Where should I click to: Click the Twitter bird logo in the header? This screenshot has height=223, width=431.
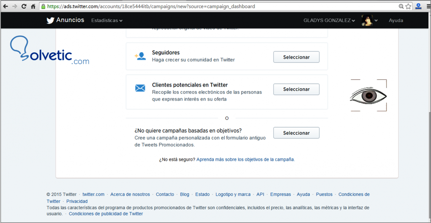[50, 20]
